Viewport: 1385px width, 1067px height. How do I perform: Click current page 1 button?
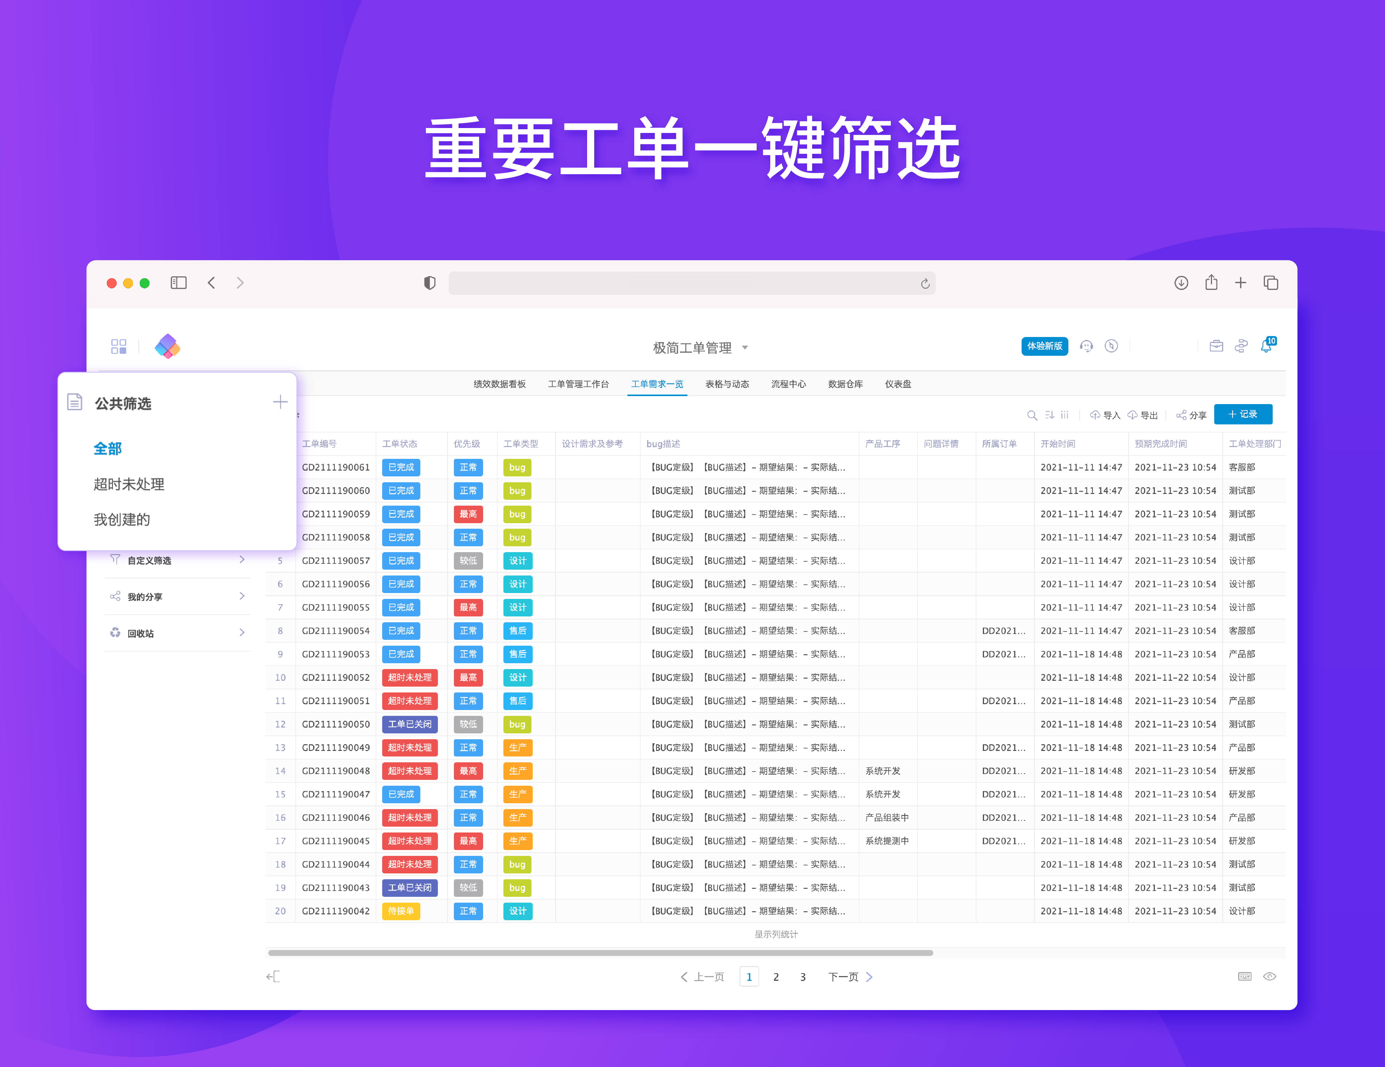click(x=749, y=977)
